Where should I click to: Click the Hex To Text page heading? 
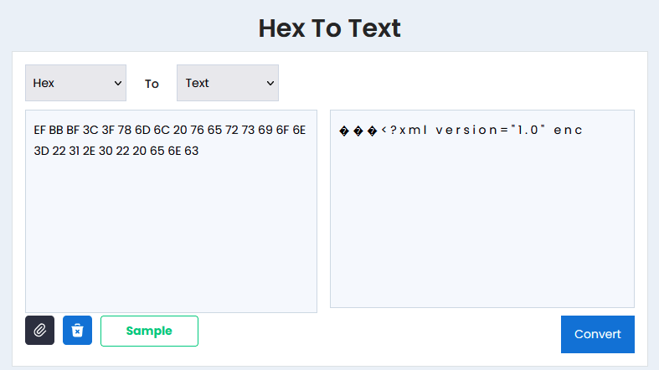(x=330, y=28)
